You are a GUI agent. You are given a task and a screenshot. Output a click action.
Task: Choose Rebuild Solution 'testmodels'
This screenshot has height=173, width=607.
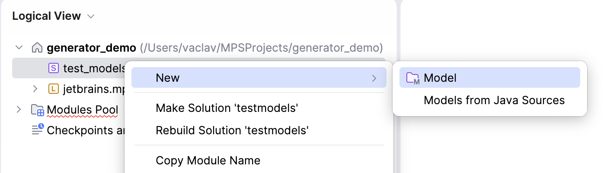point(232,130)
